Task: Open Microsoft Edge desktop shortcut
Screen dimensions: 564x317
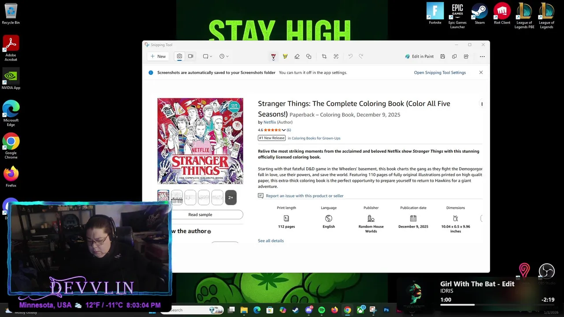Action: click(x=11, y=114)
